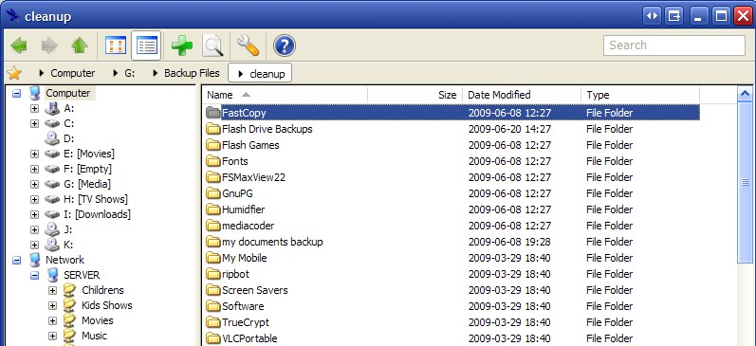Select the GnuPG folder icon
This screenshot has height=346, width=756.
pyautogui.click(x=213, y=193)
